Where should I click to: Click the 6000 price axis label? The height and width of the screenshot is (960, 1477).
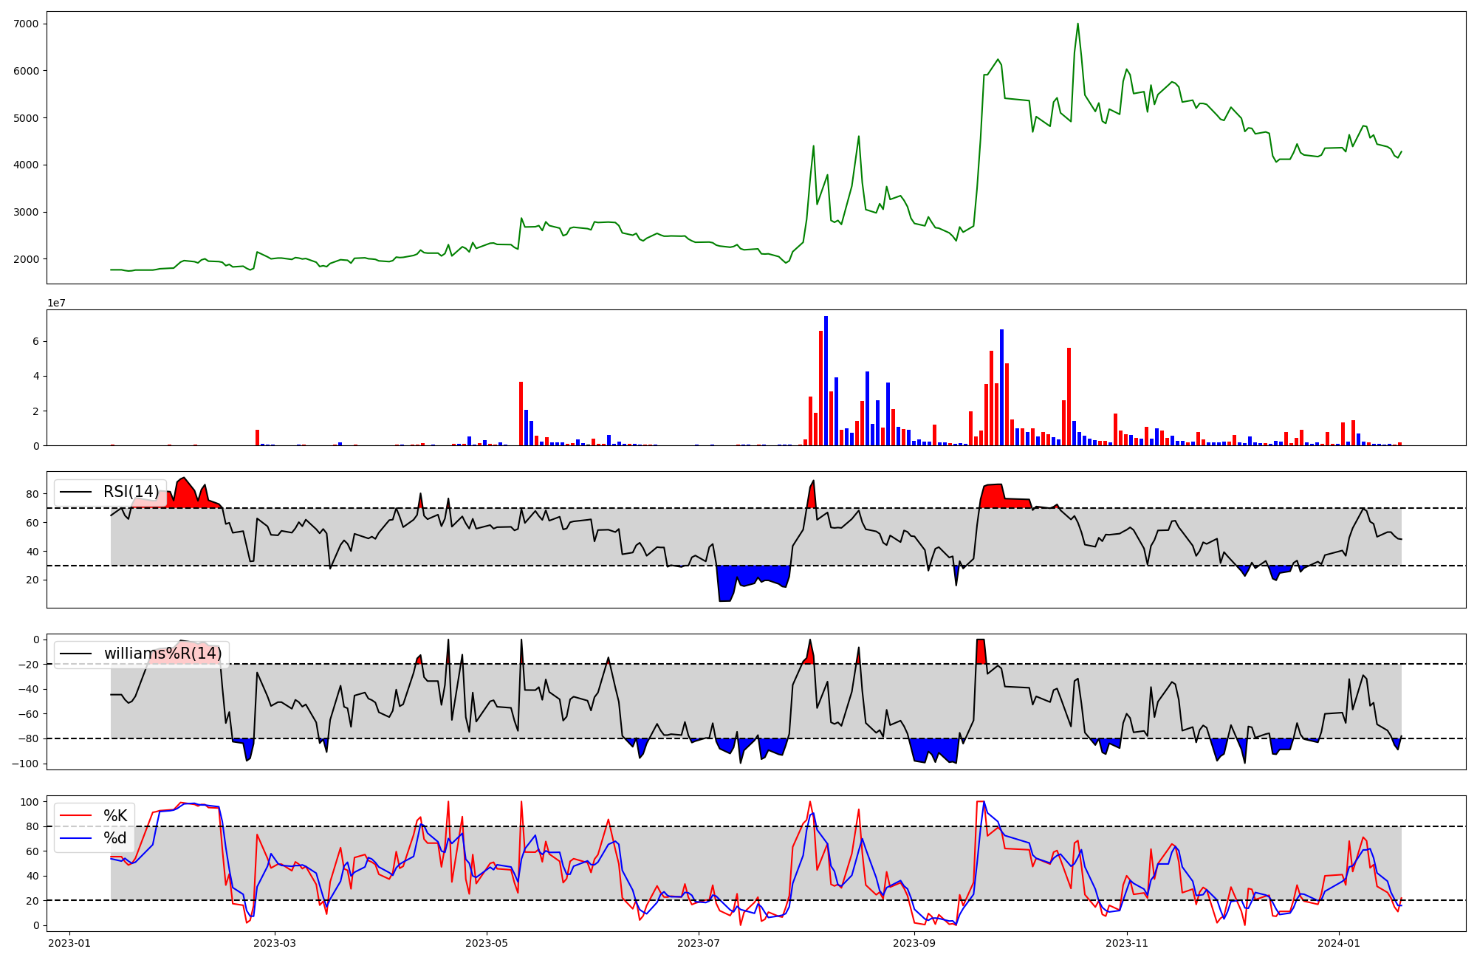pyautogui.click(x=26, y=71)
